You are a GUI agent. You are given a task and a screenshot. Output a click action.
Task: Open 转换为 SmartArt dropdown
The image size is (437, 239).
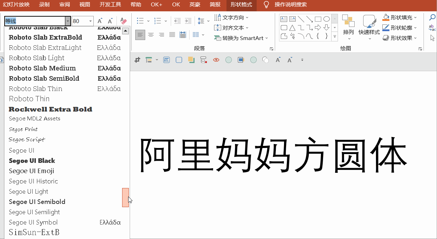[x=241, y=38]
